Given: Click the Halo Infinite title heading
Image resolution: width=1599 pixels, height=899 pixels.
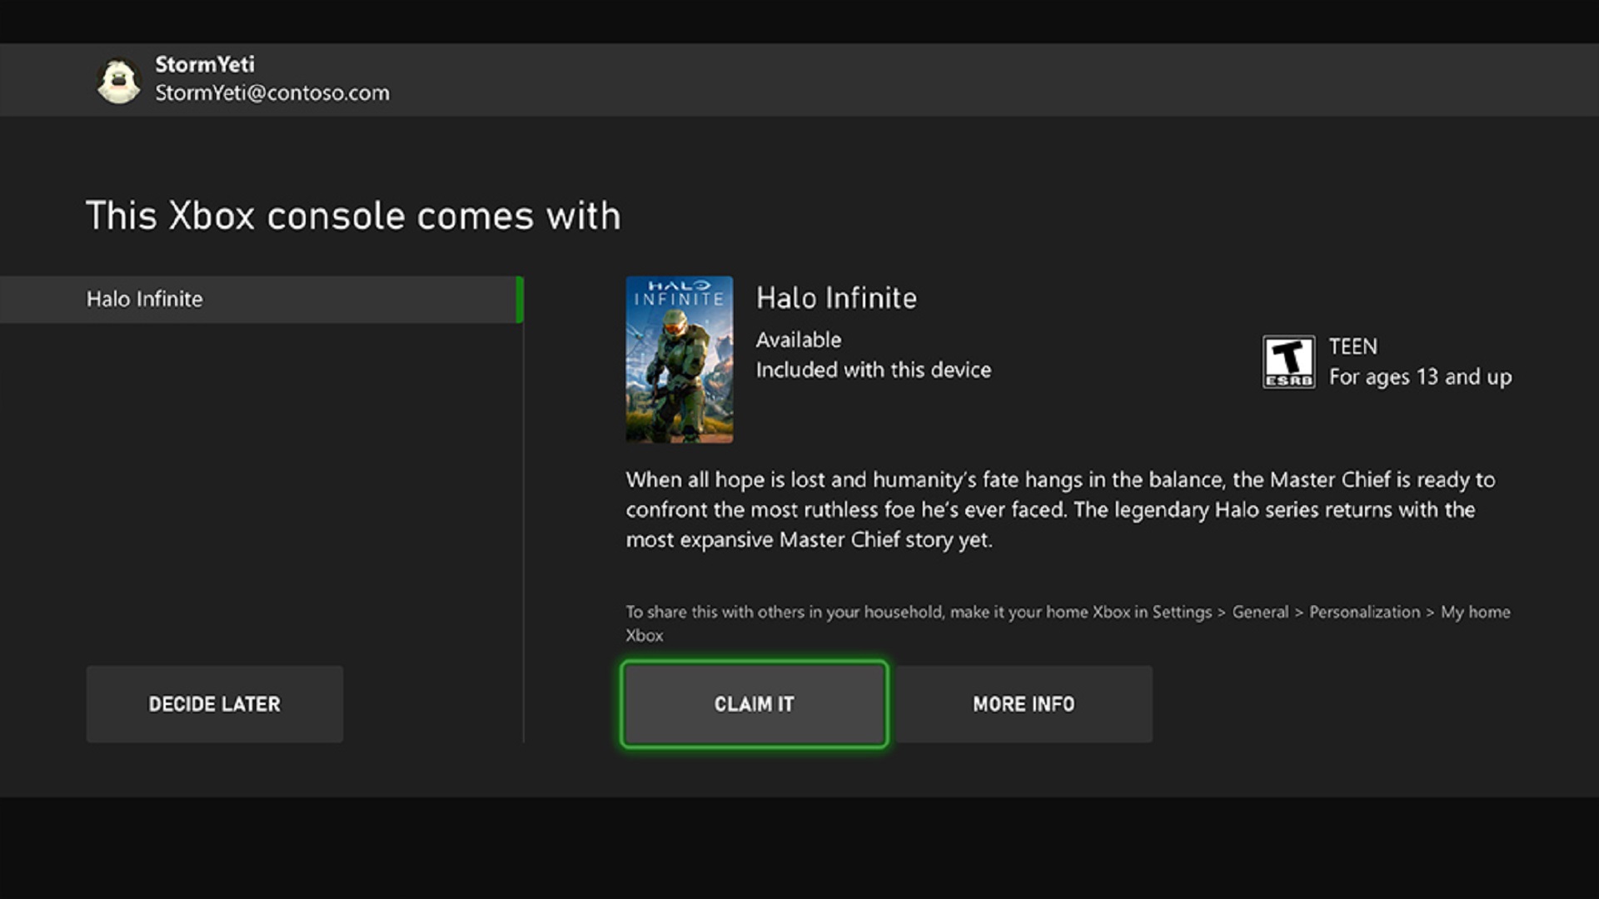Looking at the screenshot, I should (x=835, y=298).
